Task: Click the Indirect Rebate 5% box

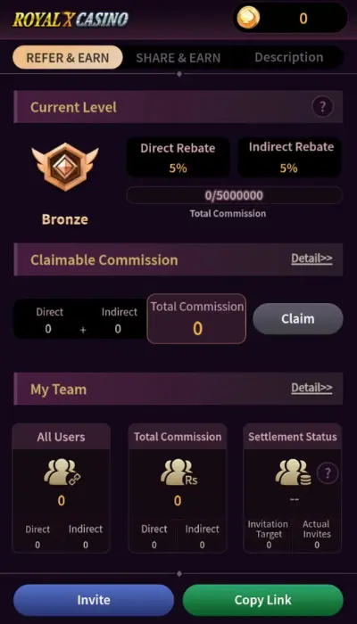Action: tap(290, 158)
